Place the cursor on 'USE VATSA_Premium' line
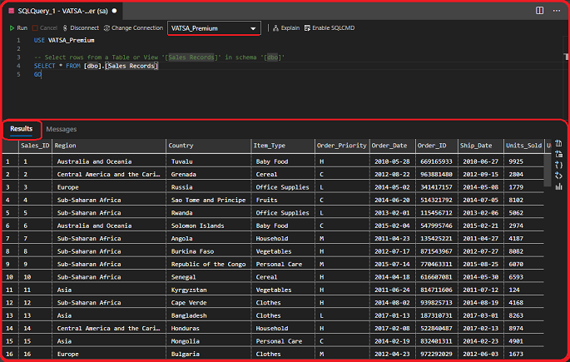The width and height of the screenshot is (570, 362). click(x=64, y=40)
